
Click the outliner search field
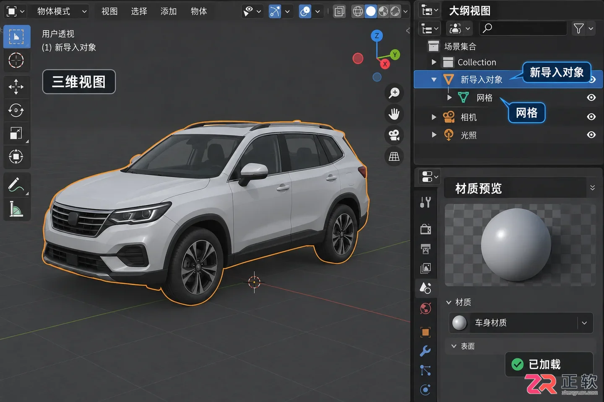pyautogui.click(x=523, y=28)
